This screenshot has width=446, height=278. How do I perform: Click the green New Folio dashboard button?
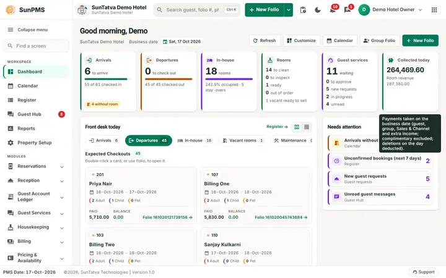[x=420, y=41]
